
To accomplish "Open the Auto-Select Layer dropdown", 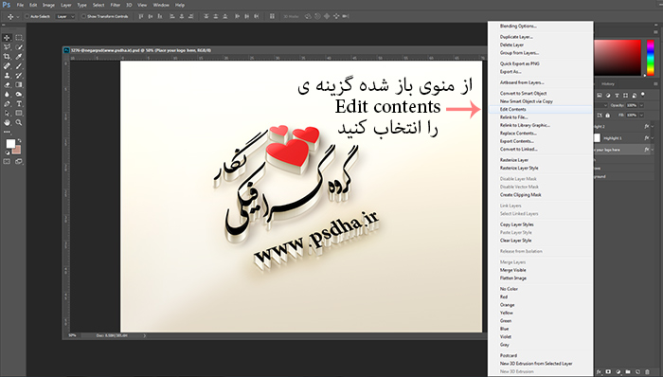I will (x=65, y=16).
